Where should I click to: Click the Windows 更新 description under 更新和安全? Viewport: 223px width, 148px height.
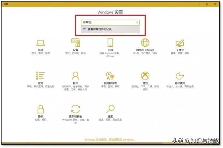pyautogui.click(x=75, y=121)
